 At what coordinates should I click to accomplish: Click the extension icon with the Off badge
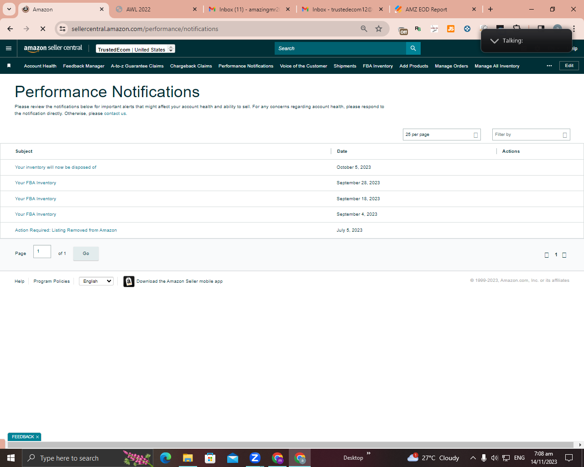click(x=403, y=30)
